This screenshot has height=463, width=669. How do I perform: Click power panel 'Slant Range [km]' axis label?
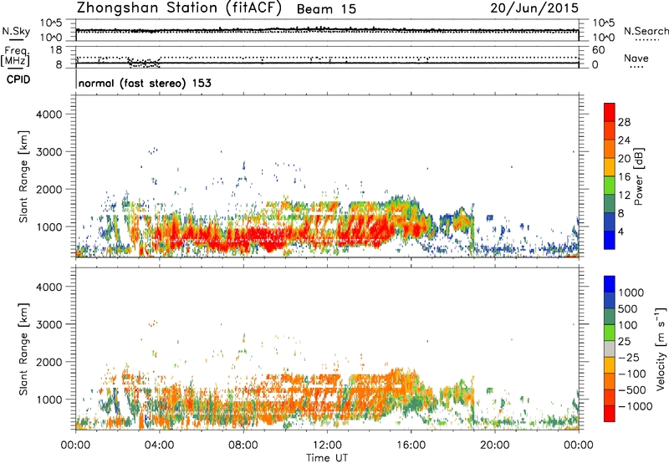coord(23,176)
